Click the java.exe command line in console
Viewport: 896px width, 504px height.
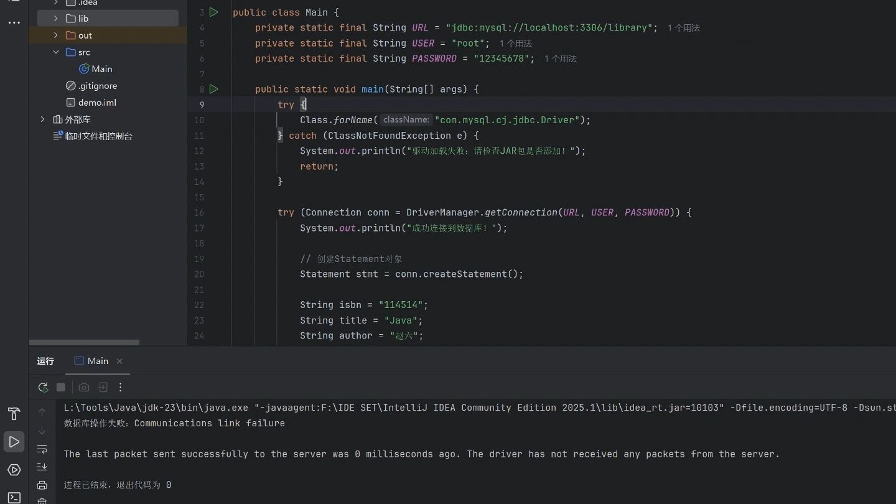480,408
